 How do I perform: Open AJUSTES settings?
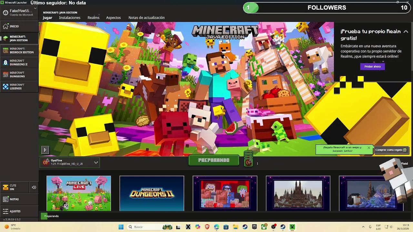coord(19,211)
